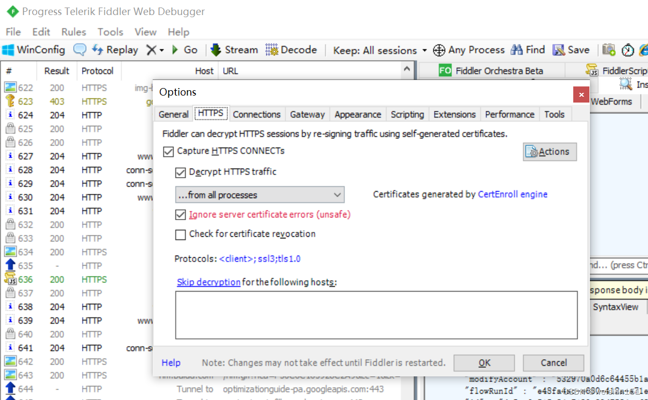Screen dimensions: 648x400
Task: Click the CertEnroll engine link
Action: point(512,194)
